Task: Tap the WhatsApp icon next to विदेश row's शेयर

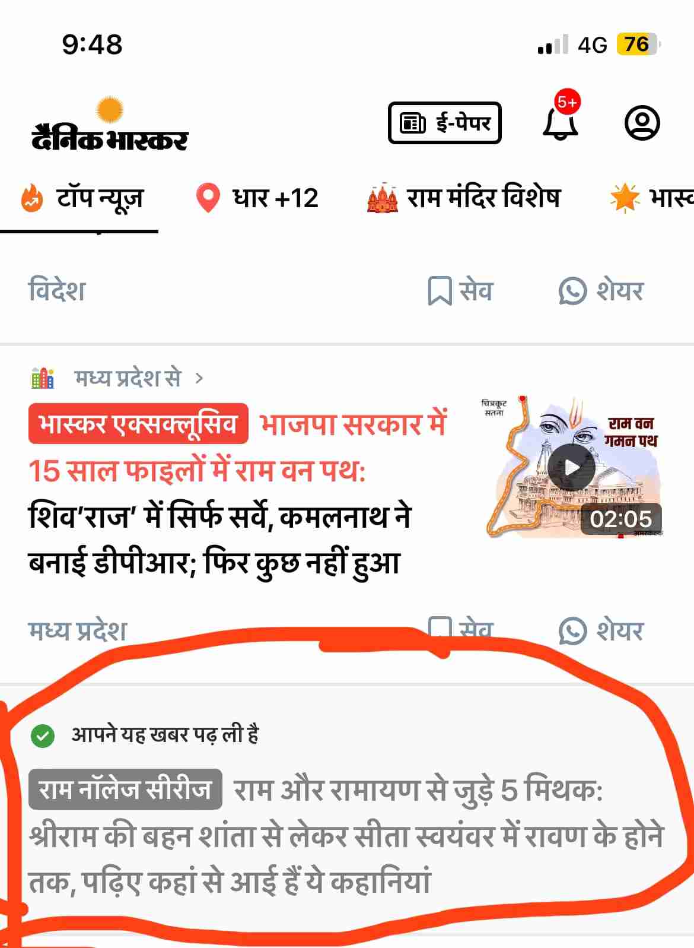Action: click(572, 291)
